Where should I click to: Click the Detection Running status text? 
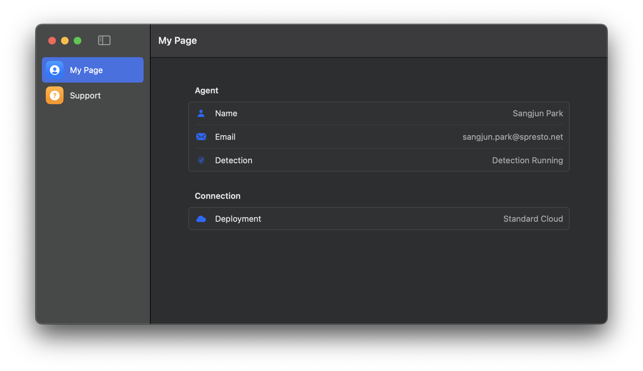click(x=527, y=160)
